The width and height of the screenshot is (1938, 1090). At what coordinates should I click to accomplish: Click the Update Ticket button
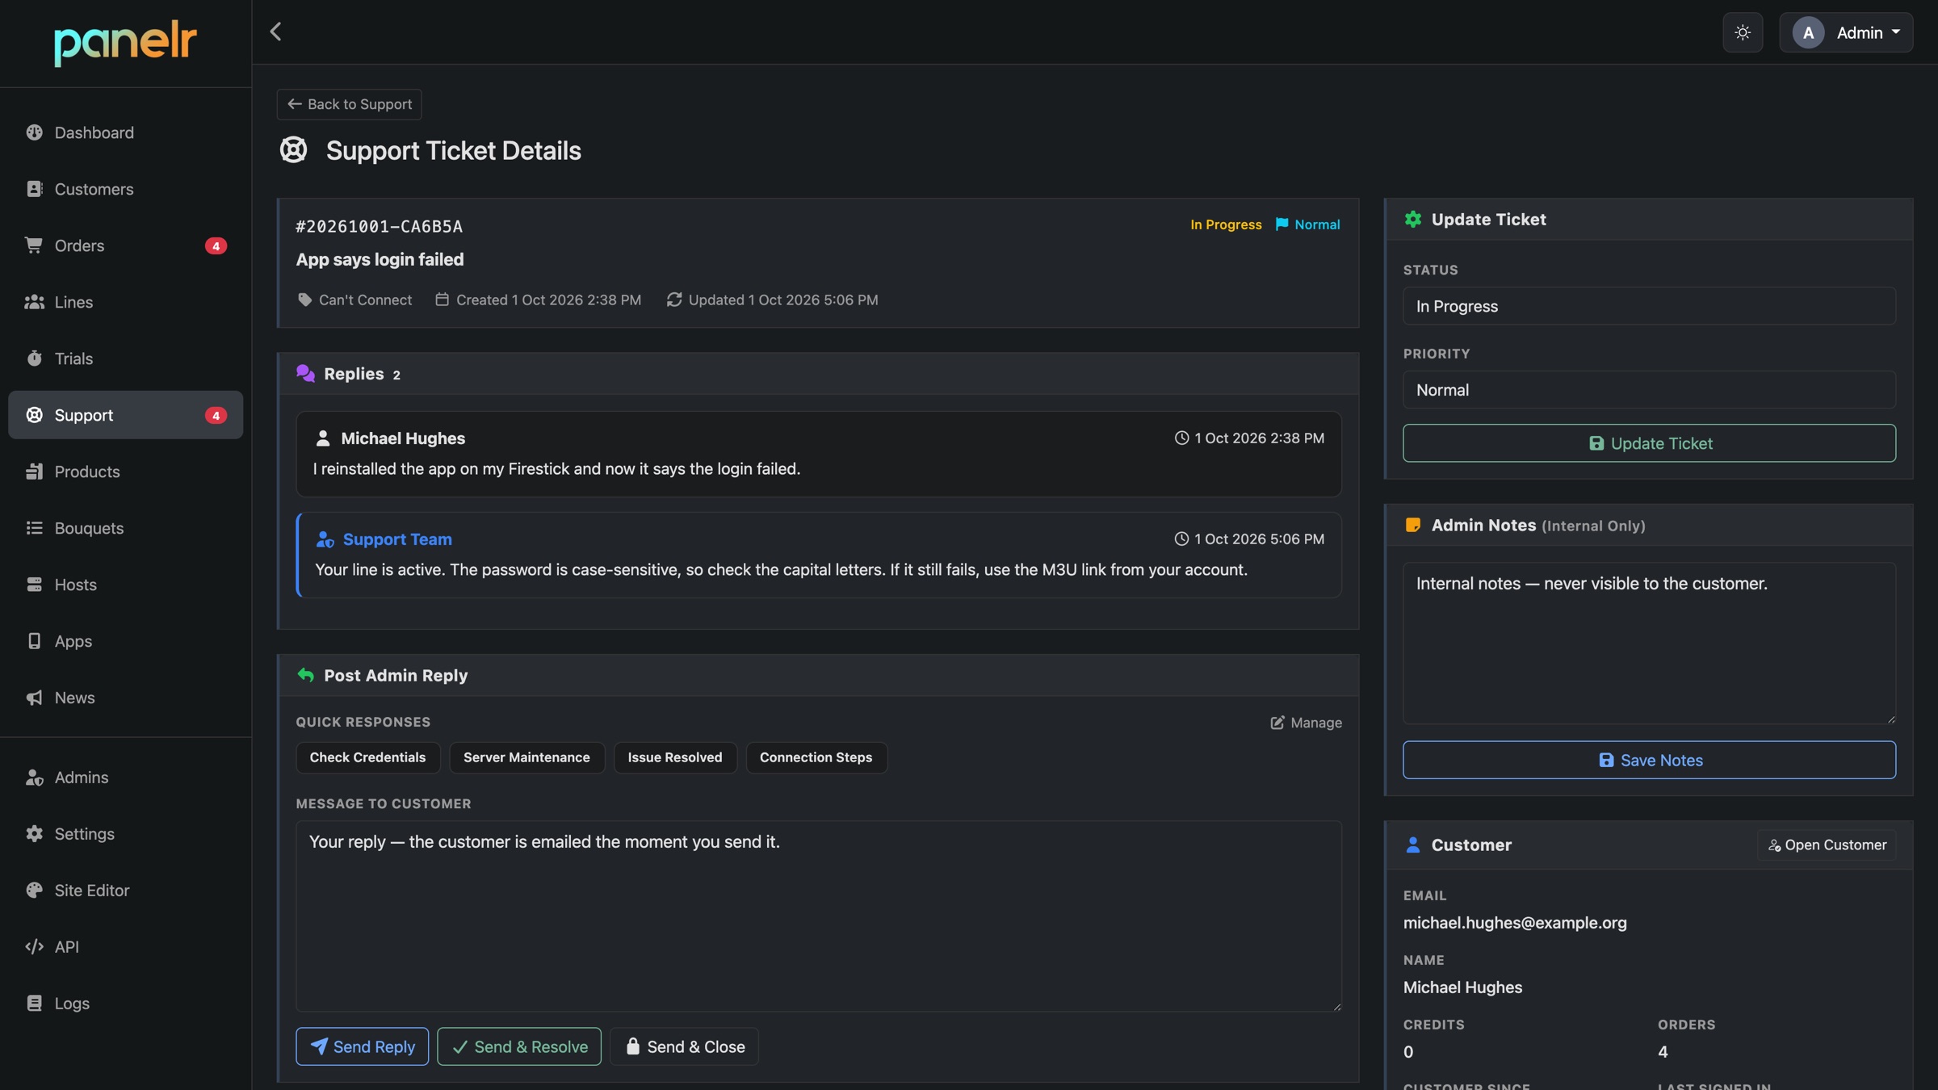[1649, 443]
